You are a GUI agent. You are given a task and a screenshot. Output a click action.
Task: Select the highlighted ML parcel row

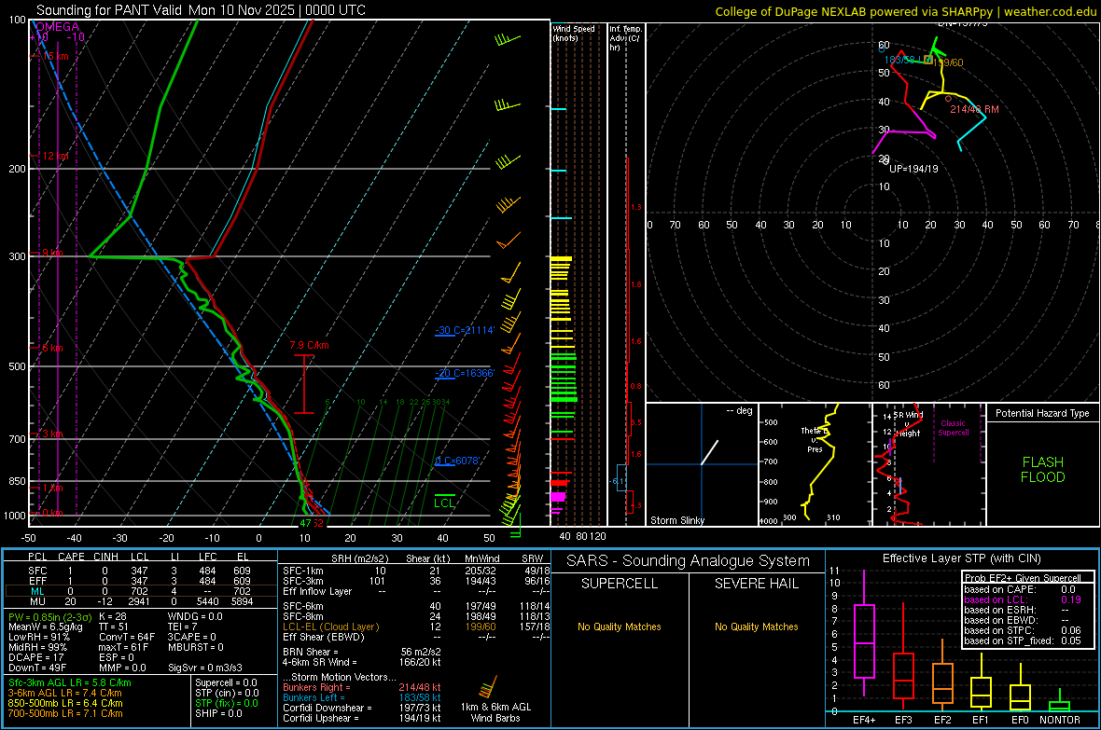(140, 591)
